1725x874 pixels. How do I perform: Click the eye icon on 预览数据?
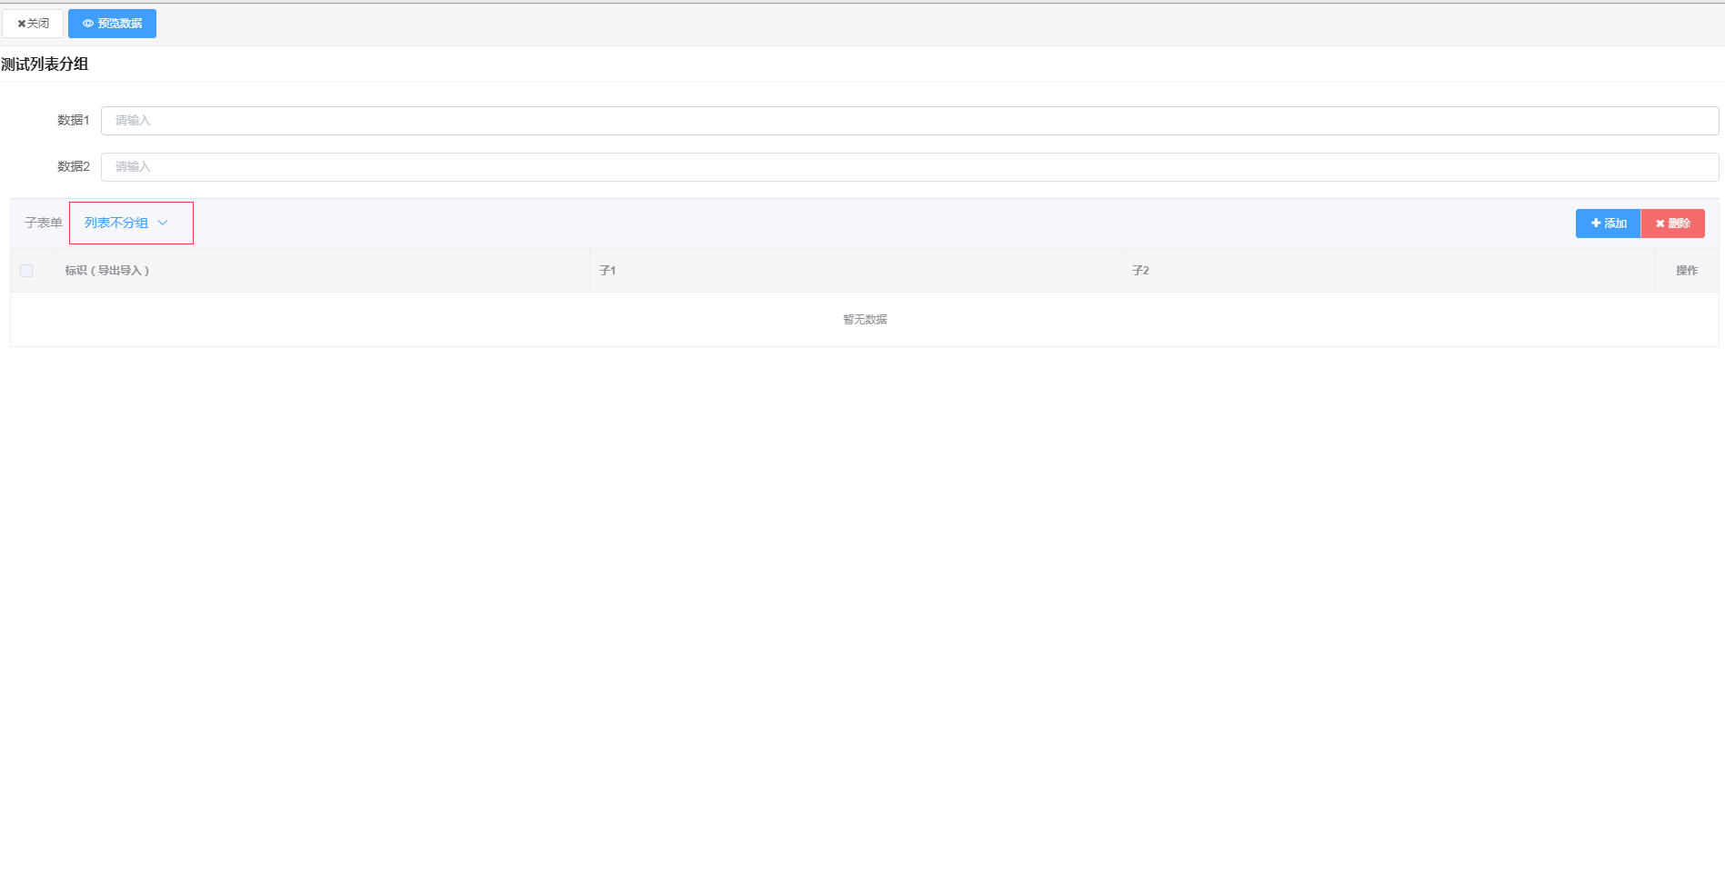point(88,24)
